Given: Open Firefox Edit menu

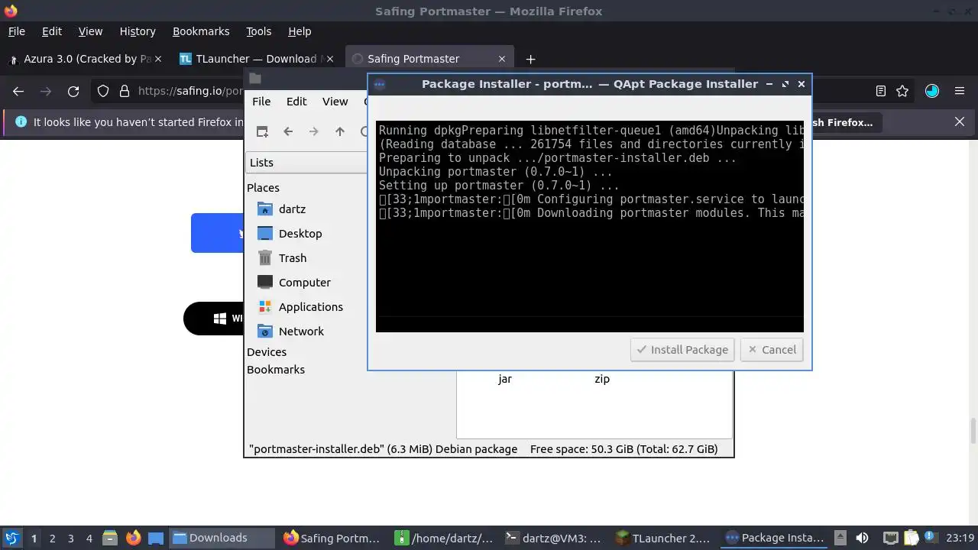Looking at the screenshot, I should tap(52, 31).
